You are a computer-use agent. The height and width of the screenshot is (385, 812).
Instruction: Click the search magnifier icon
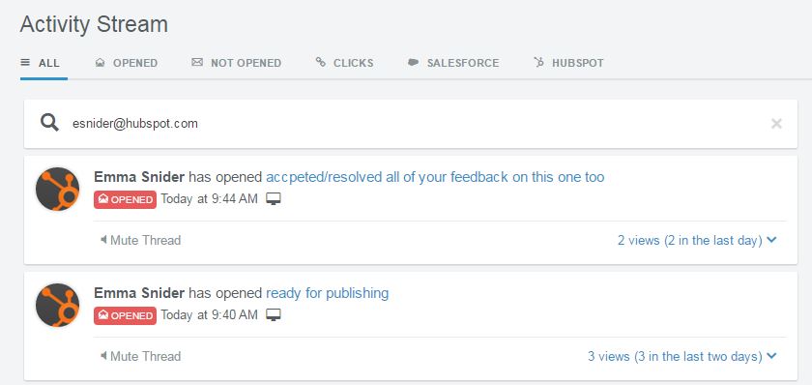pos(49,123)
